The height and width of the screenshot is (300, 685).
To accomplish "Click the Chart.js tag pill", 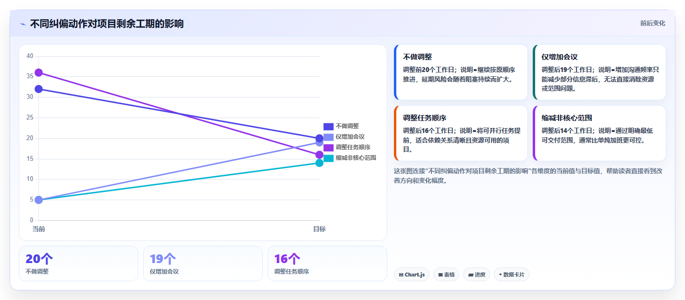I will pyautogui.click(x=412, y=275).
